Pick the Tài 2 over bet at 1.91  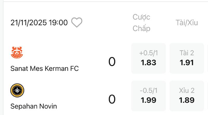pyautogui.click(x=187, y=58)
